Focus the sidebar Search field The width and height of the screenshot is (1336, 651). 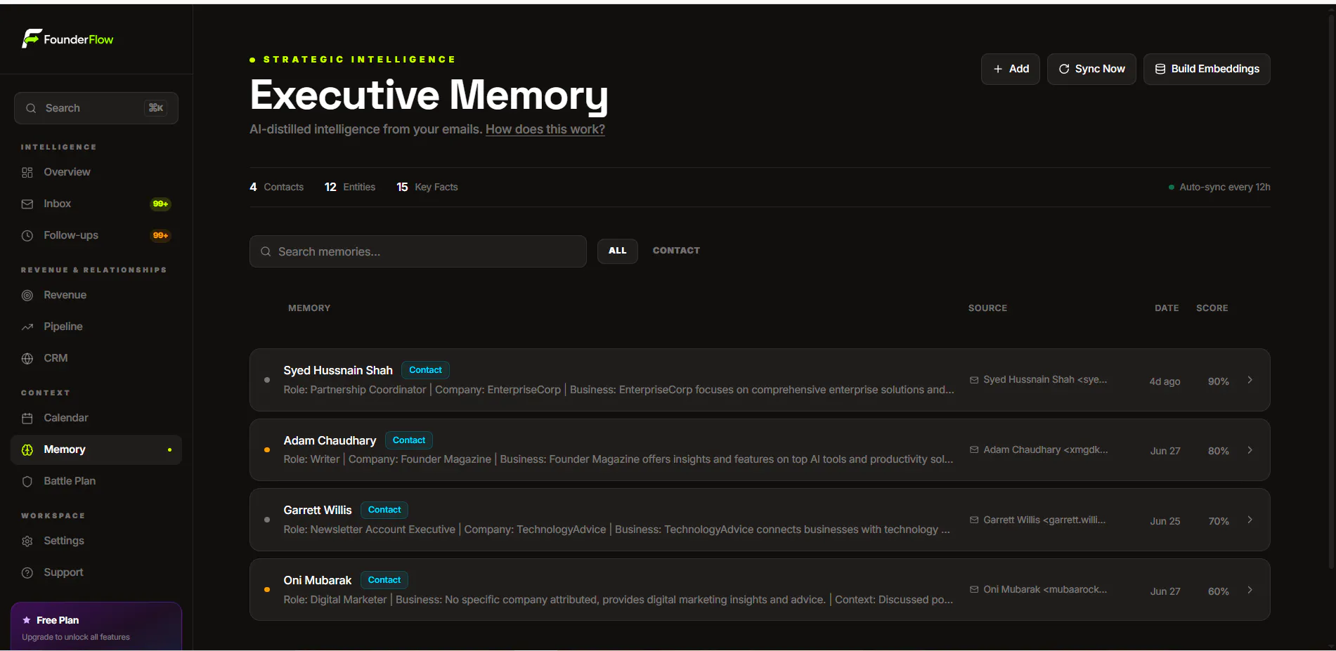pyautogui.click(x=96, y=108)
